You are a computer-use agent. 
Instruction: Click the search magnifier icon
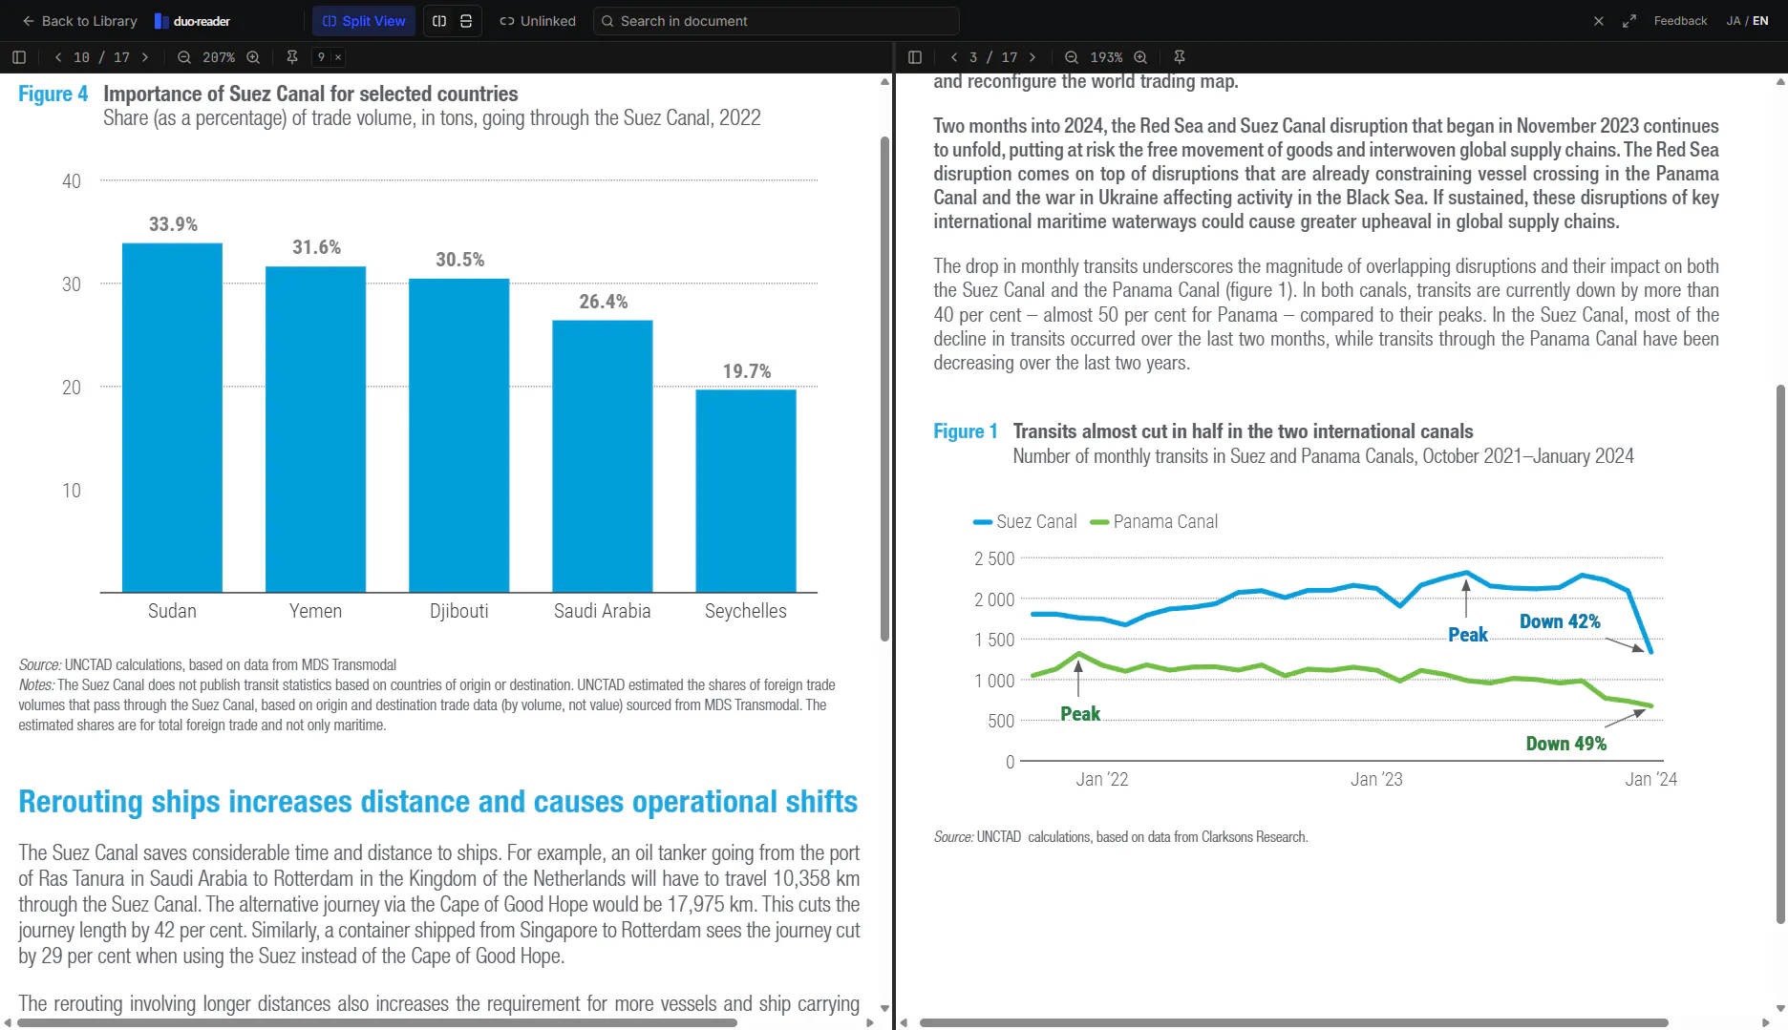tap(607, 21)
